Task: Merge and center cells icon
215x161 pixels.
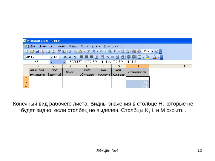Action: (96, 57)
